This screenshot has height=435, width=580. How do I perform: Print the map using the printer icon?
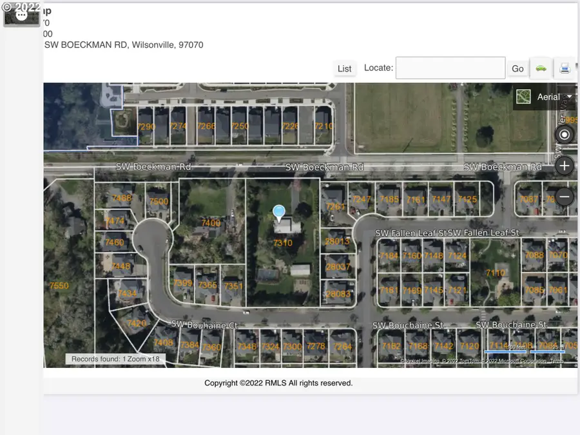565,68
